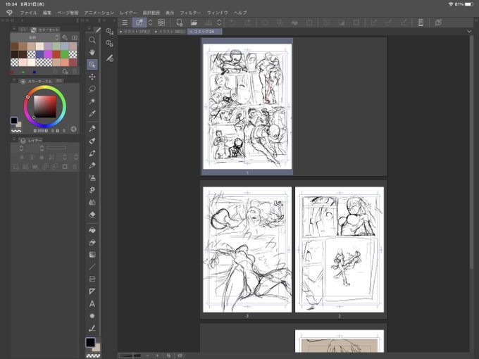Open the Brush Size palette icon
Viewport: 479px width, 359px height.
coord(110,58)
